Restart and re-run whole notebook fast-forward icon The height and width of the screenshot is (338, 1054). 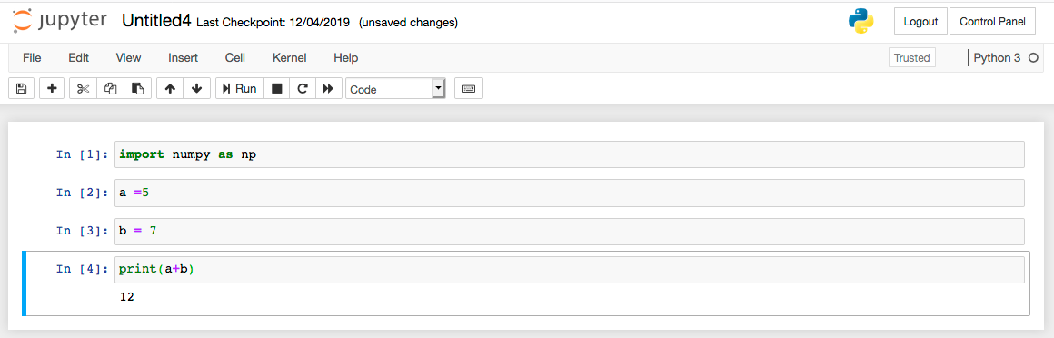coord(328,89)
